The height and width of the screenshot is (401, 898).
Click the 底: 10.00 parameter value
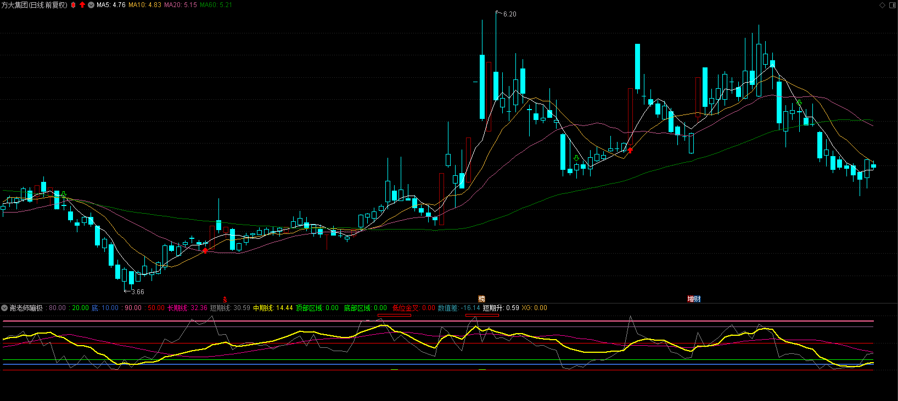[x=105, y=308]
